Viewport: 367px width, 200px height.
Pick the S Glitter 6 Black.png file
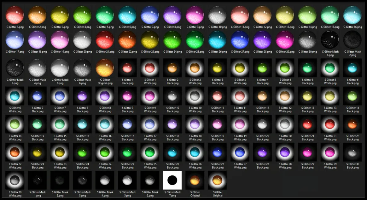(352, 68)
